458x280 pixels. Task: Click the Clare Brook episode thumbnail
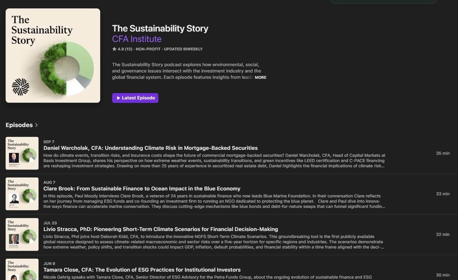(x=22, y=194)
